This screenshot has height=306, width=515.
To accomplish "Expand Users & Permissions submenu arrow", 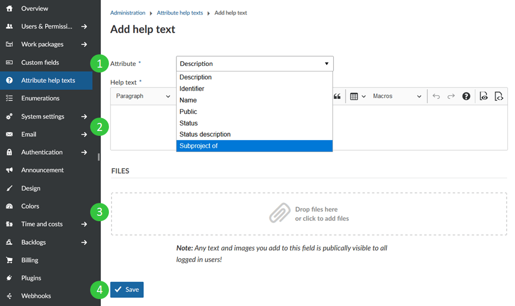I will click(84, 26).
